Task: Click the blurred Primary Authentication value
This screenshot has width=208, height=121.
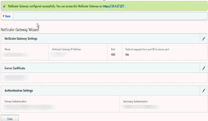Action: [29, 107]
